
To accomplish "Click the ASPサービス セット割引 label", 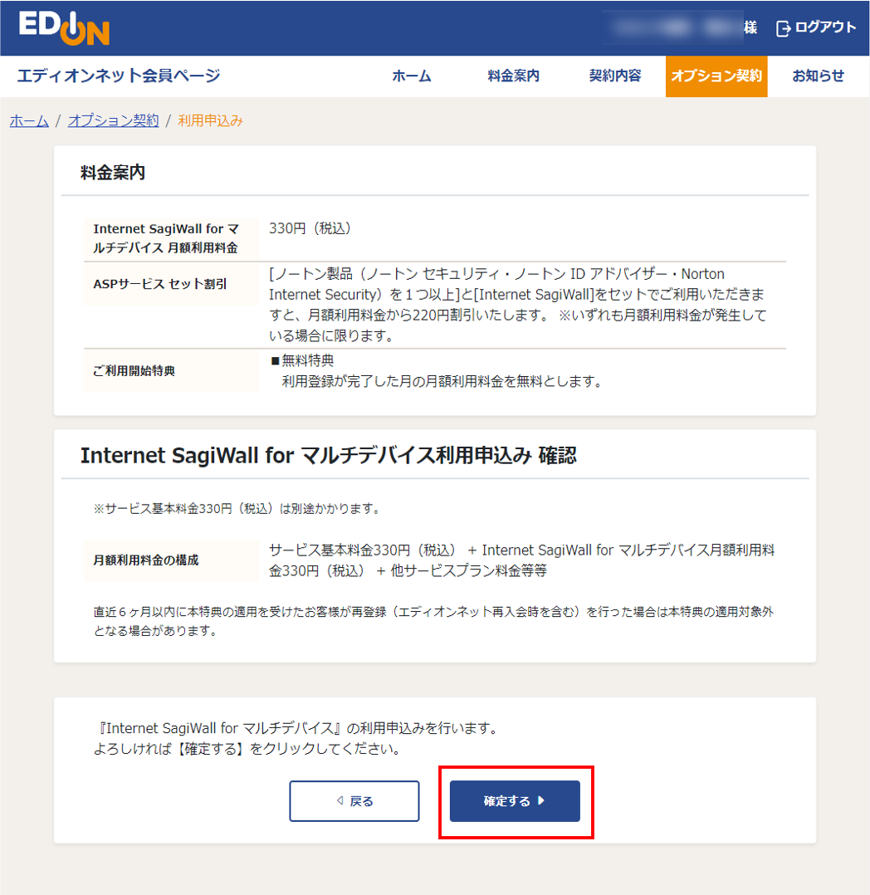I will [x=160, y=284].
